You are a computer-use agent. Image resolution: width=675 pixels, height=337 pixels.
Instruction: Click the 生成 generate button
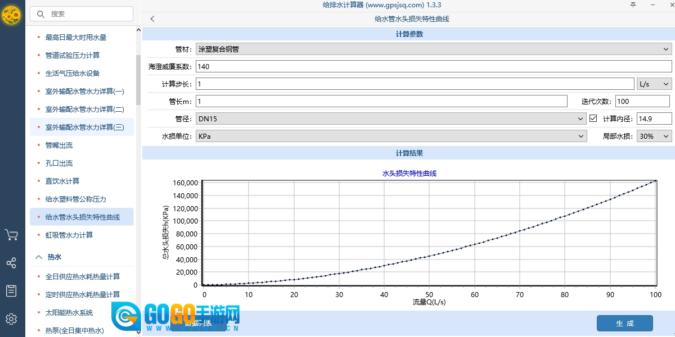tap(624, 324)
